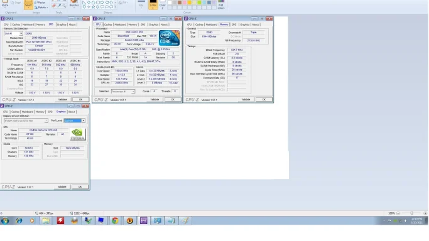The height and width of the screenshot is (241, 429).
Task: Pick the lime green palette color
Action: tap(199, 3)
